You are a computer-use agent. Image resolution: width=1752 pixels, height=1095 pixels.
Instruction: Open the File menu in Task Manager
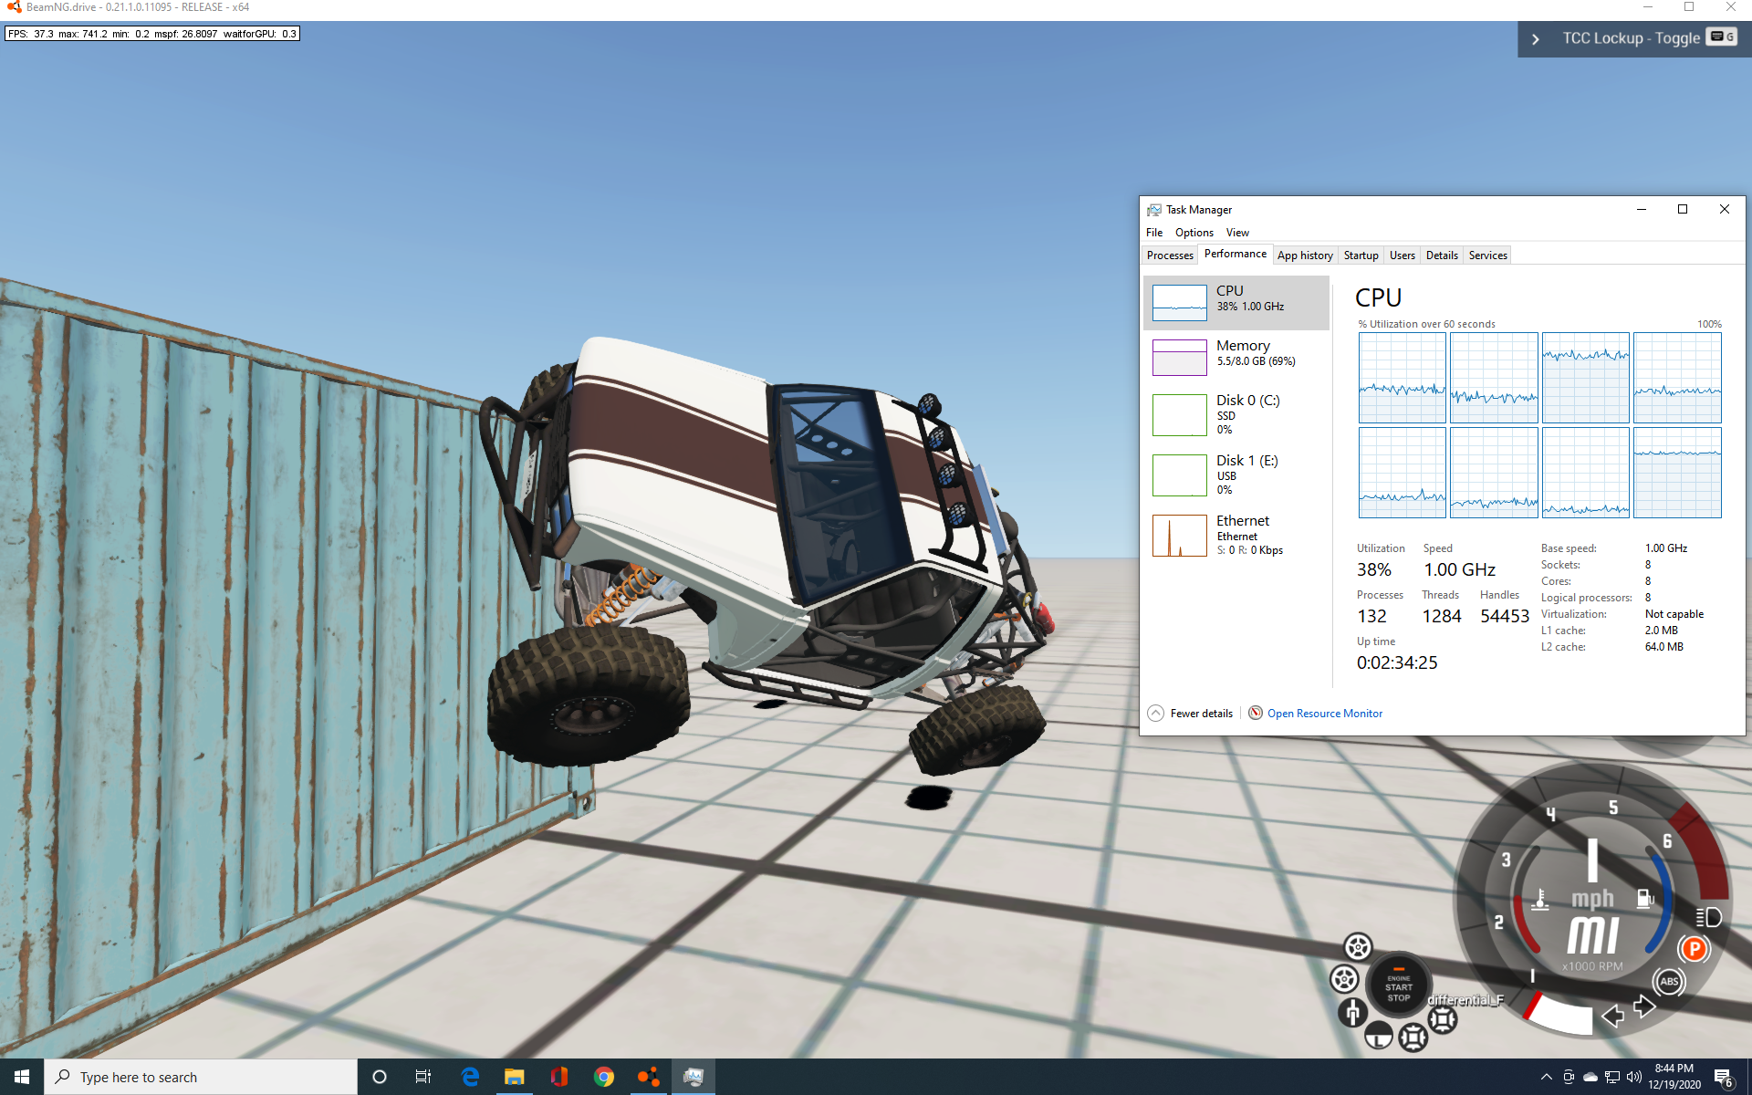(x=1154, y=233)
